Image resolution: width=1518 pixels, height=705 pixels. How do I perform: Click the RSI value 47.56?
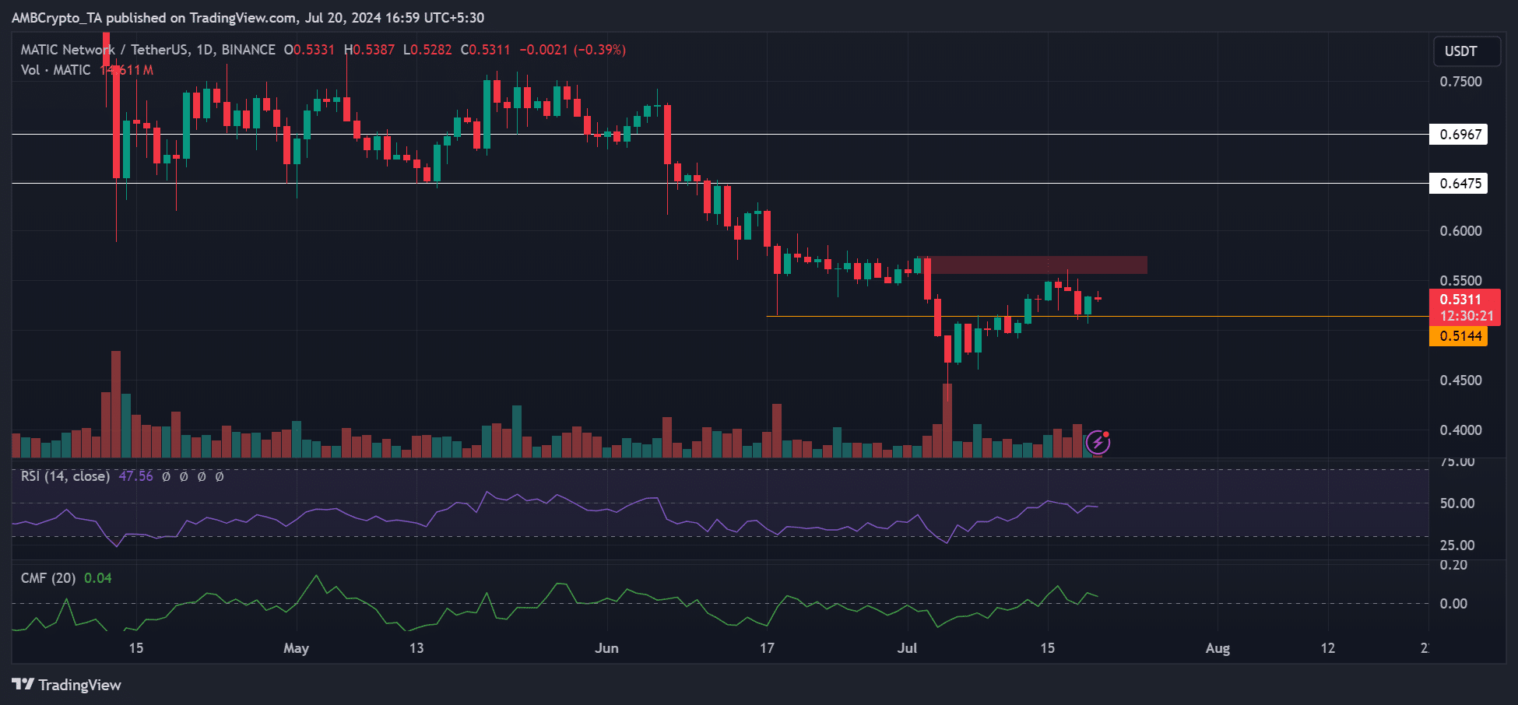click(135, 476)
